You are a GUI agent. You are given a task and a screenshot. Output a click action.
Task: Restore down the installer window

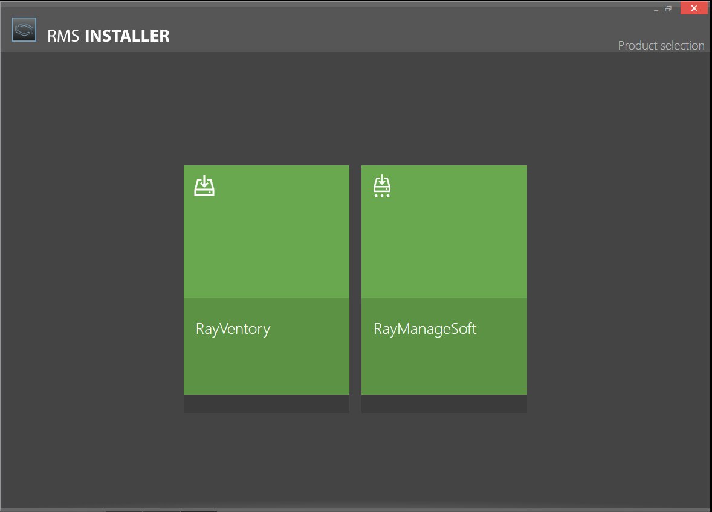pyautogui.click(x=668, y=9)
